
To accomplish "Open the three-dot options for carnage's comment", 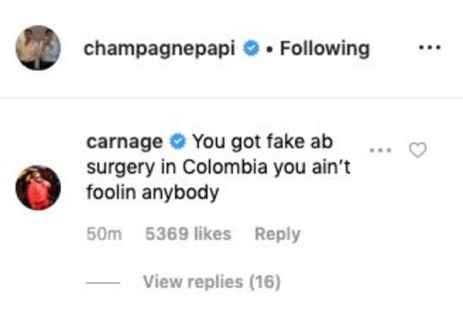I will [x=381, y=150].
